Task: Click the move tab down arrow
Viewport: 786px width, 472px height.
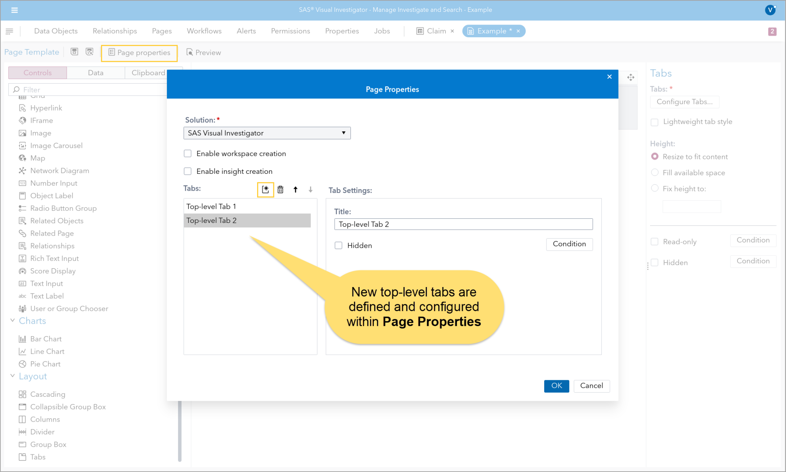Action: tap(310, 190)
